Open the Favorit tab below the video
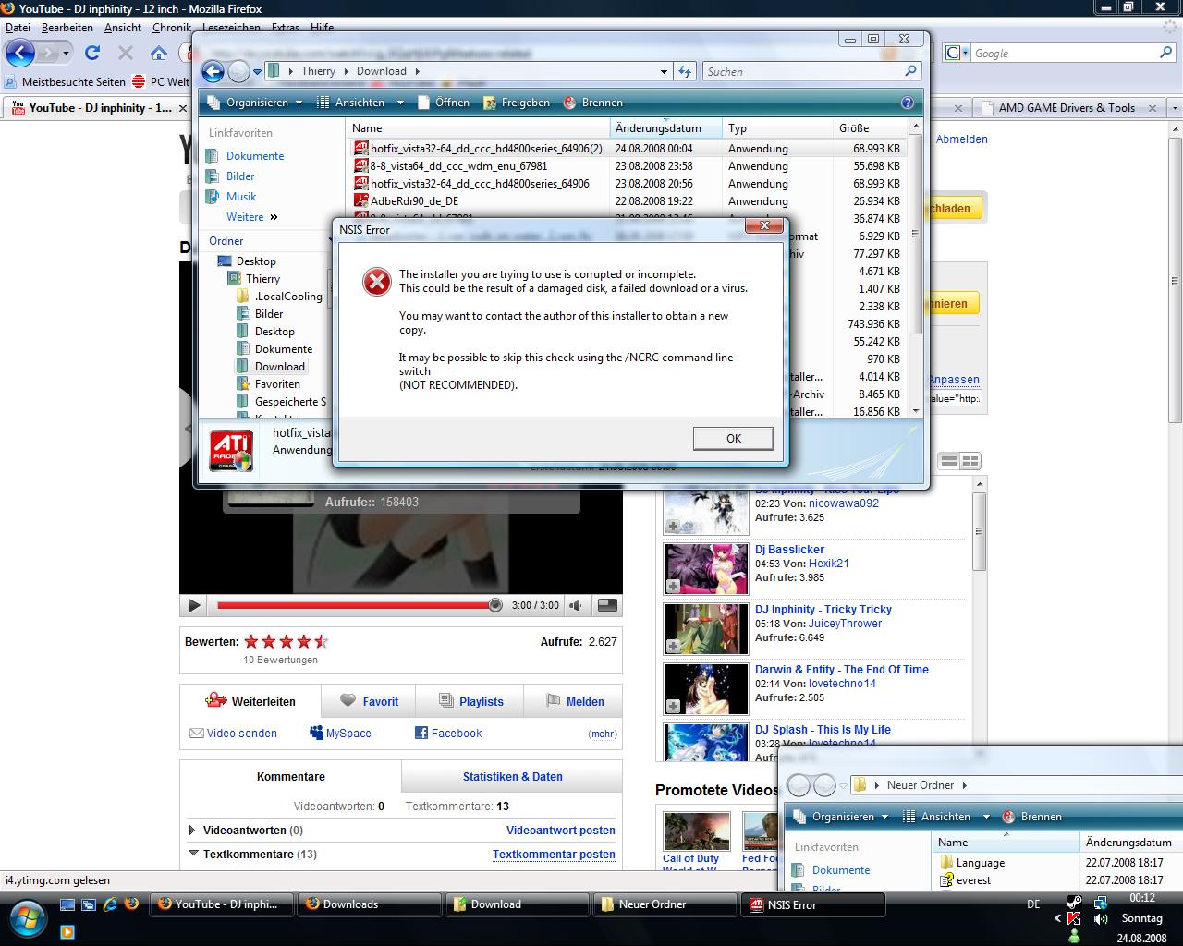Screen dimensions: 1183x946 click(x=369, y=702)
